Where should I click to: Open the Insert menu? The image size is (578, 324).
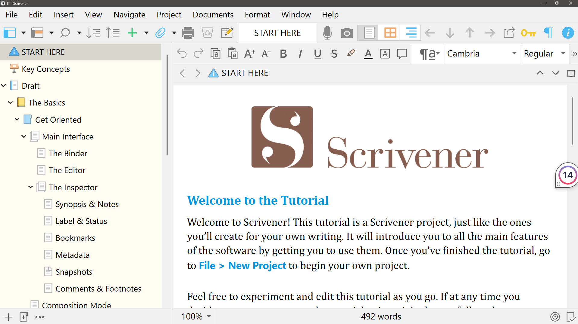point(64,15)
